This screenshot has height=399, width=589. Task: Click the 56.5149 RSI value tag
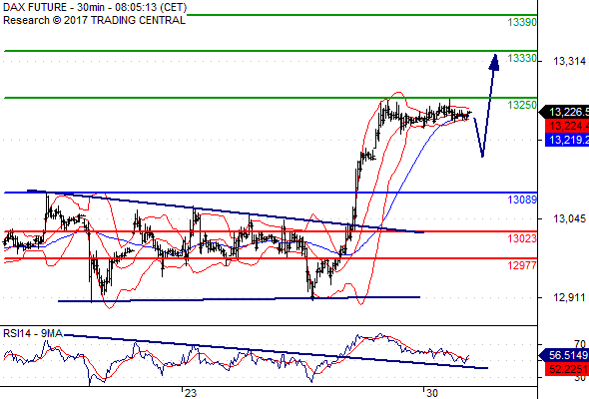pyautogui.click(x=564, y=355)
